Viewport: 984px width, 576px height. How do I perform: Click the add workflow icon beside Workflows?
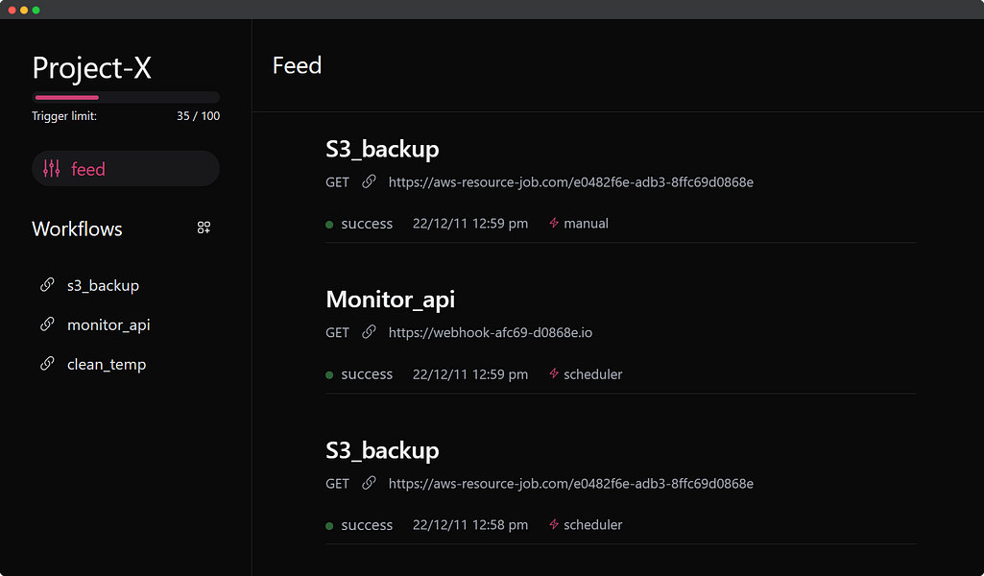[x=204, y=228]
